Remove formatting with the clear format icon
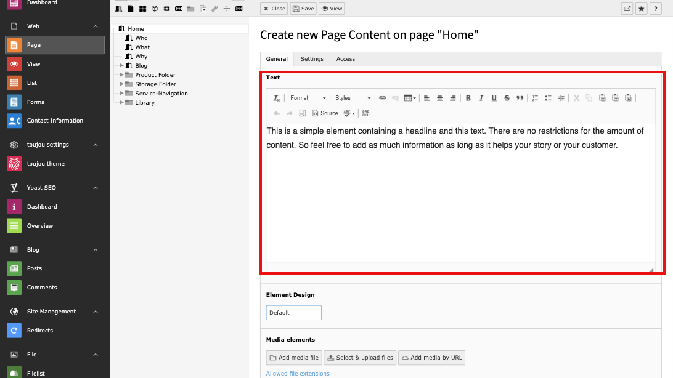The image size is (673, 378). [x=277, y=98]
